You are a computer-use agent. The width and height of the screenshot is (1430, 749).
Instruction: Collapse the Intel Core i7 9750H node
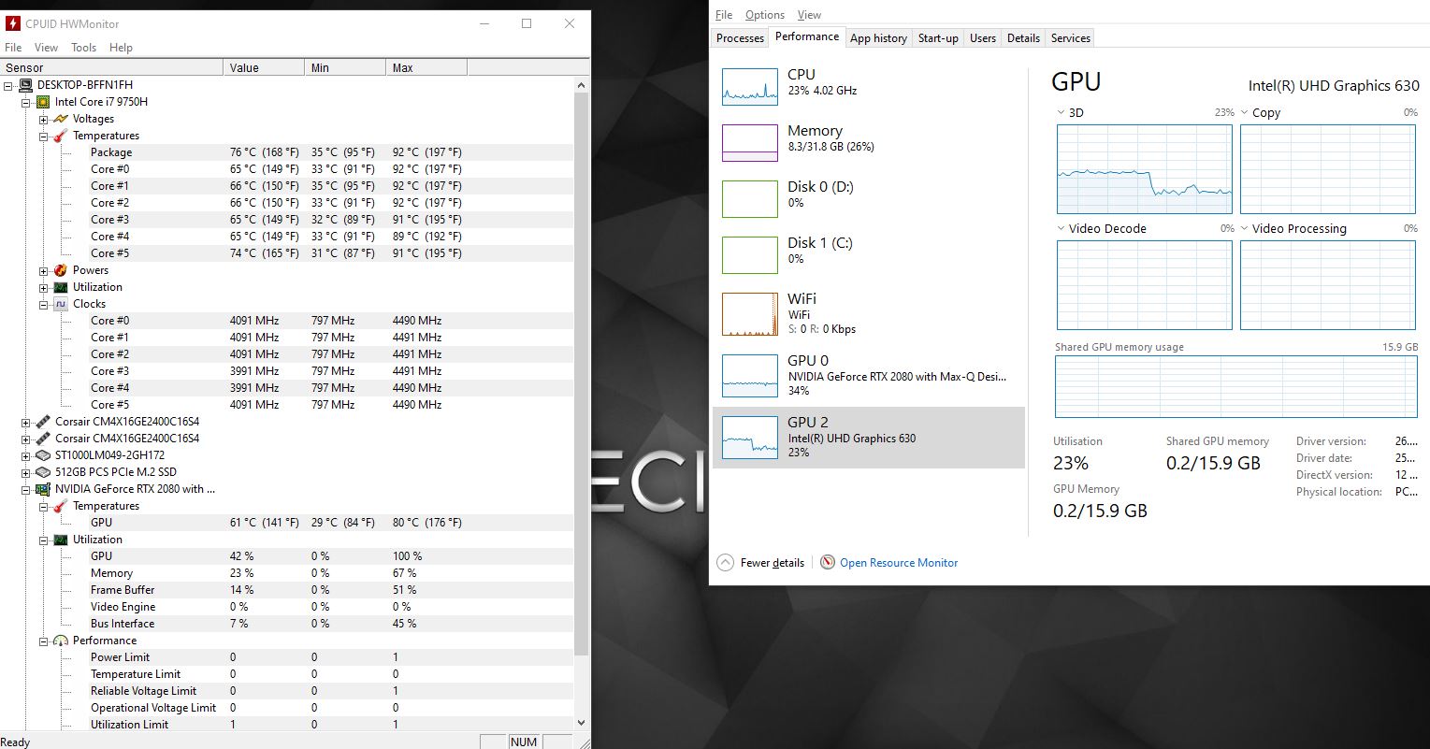(x=26, y=102)
